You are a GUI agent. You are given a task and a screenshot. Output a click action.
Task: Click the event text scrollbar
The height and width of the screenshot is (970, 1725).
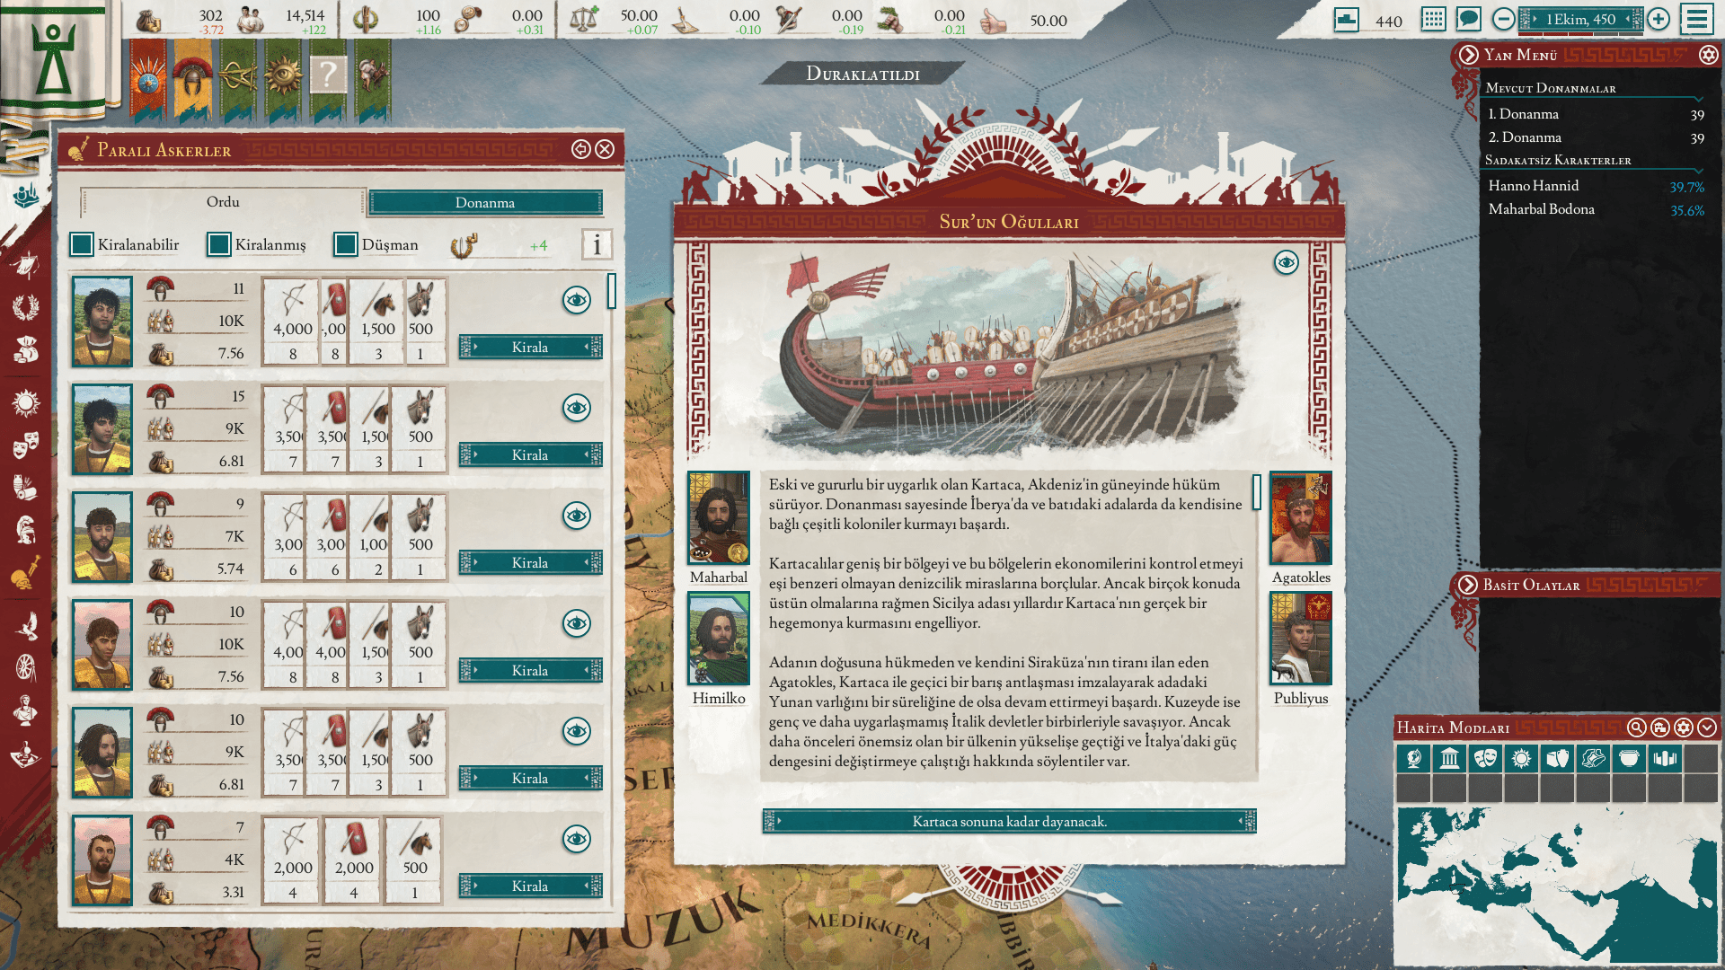1256,492
